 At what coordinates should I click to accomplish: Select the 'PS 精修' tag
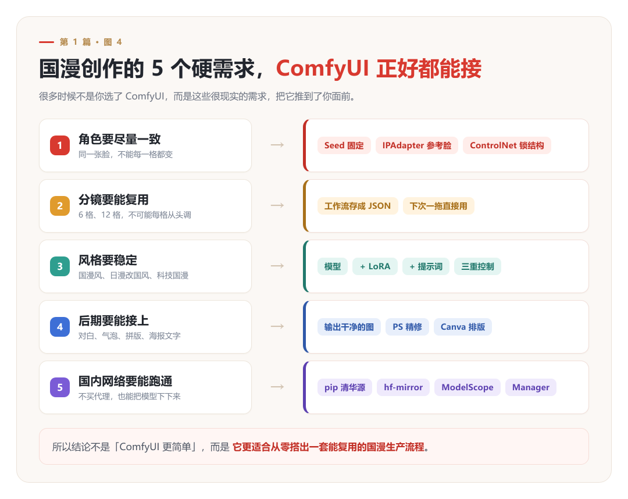point(407,327)
